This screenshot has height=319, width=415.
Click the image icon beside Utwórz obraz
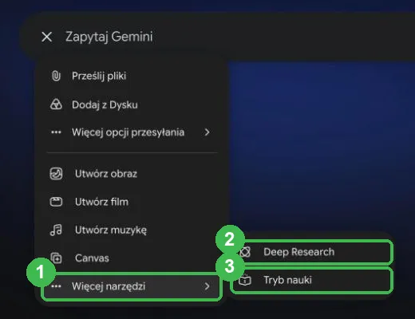point(56,174)
